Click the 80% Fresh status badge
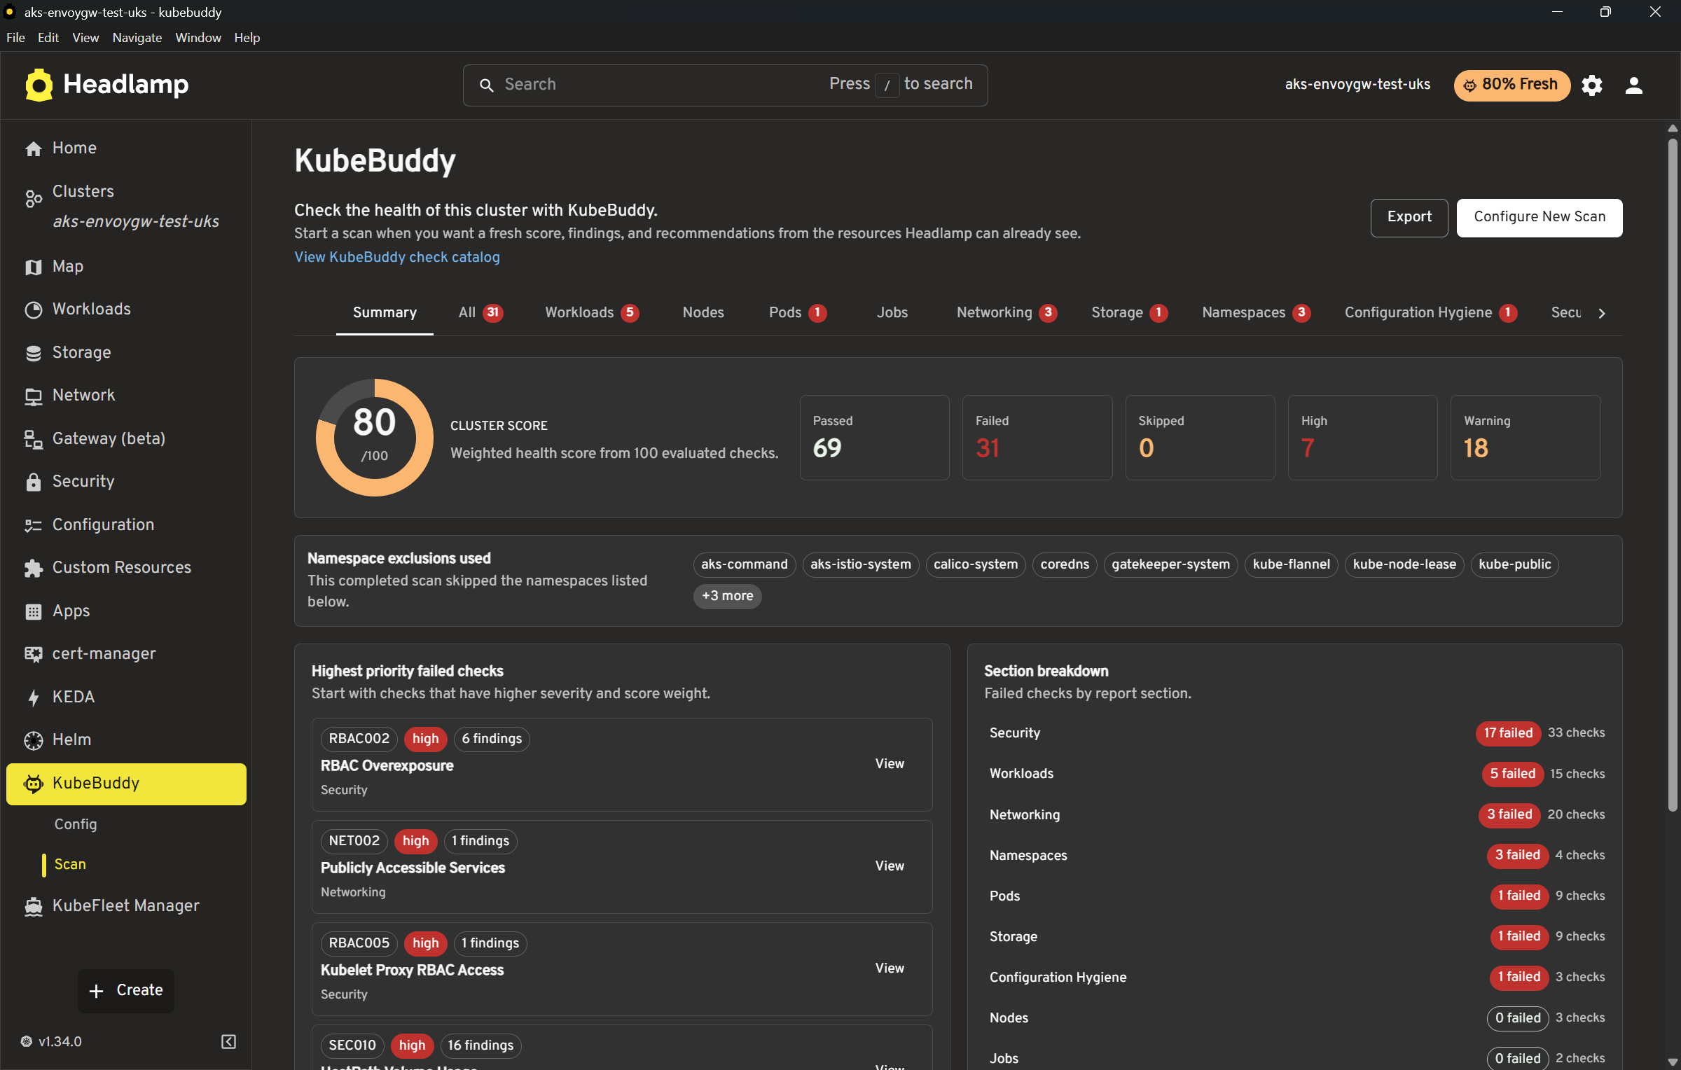Image resolution: width=1681 pixels, height=1070 pixels. coord(1512,85)
